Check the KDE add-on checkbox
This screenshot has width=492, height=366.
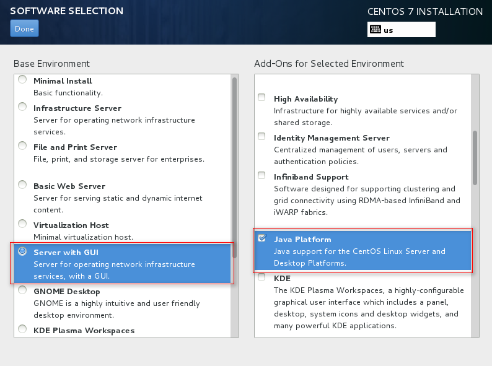tap(261, 277)
